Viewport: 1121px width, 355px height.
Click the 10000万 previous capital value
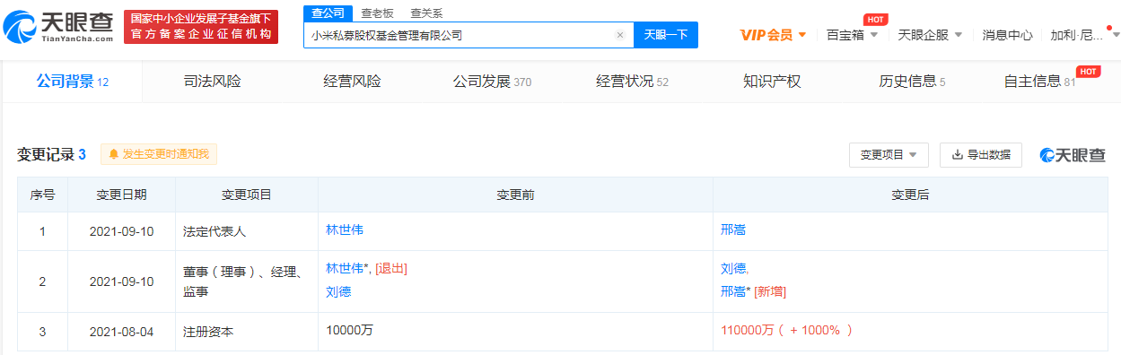click(x=348, y=330)
